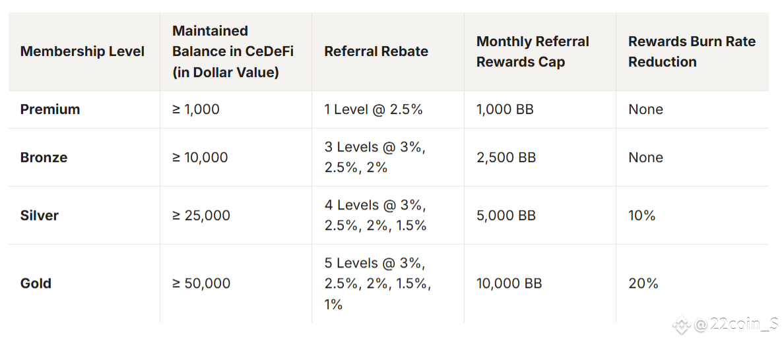Click the @22coin_S watermark text
The height and width of the screenshot is (342, 784).
pyautogui.click(x=736, y=325)
